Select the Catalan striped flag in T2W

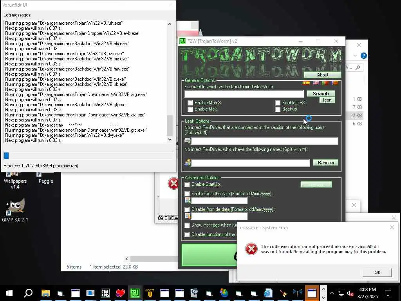tap(335, 83)
